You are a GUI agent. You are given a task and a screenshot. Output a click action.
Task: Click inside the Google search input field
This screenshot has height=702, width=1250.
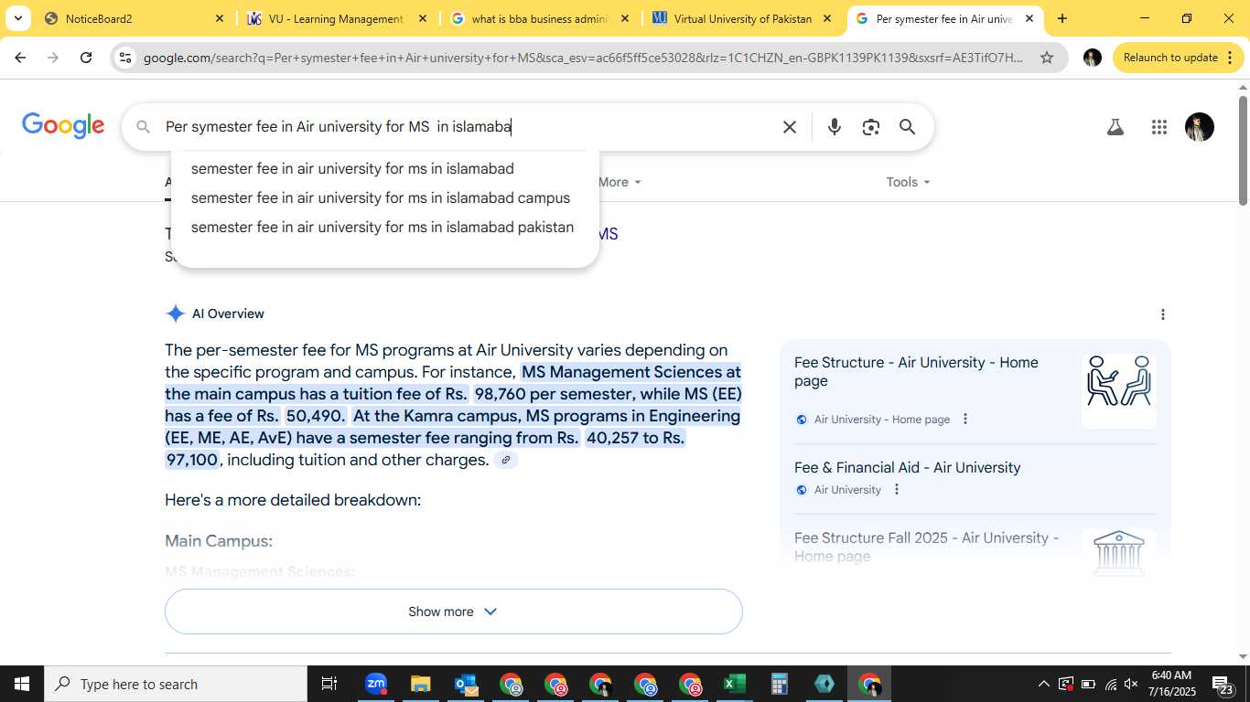point(467,127)
